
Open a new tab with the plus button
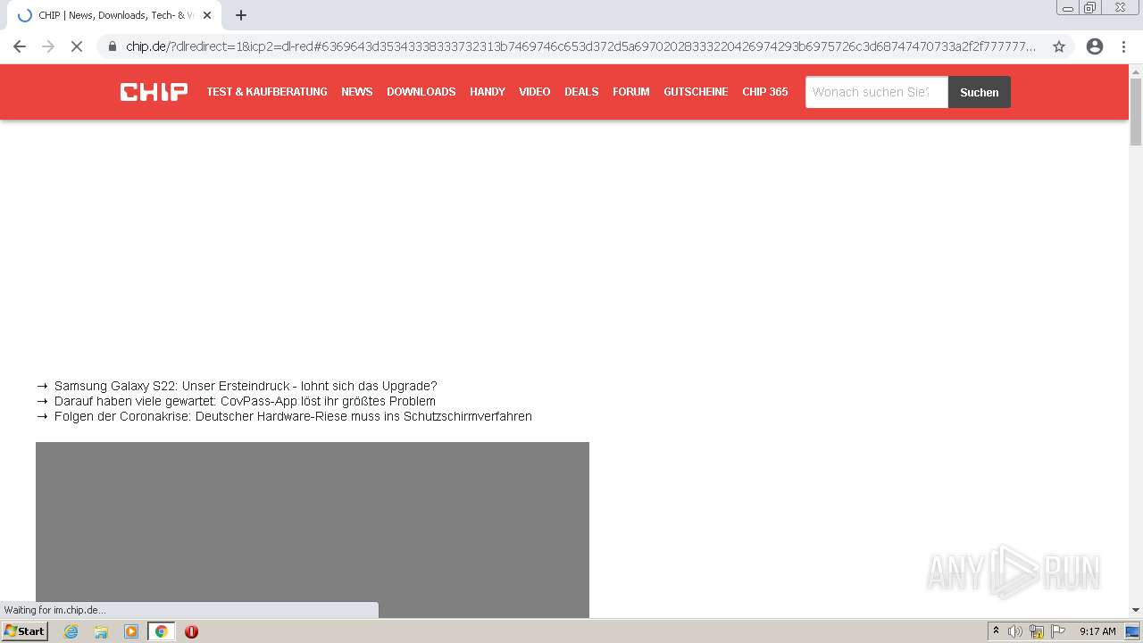[241, 15]
